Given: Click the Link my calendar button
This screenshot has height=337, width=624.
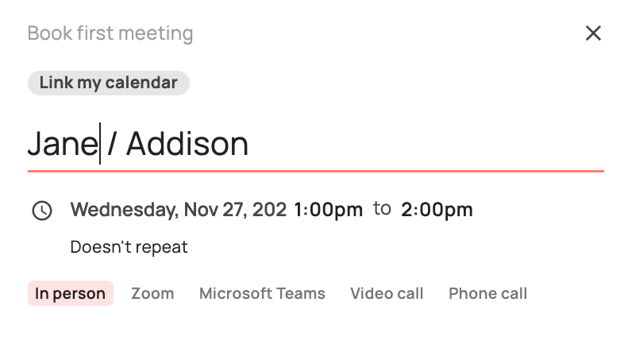Looking at the screenshot, I should click(109, 83).
